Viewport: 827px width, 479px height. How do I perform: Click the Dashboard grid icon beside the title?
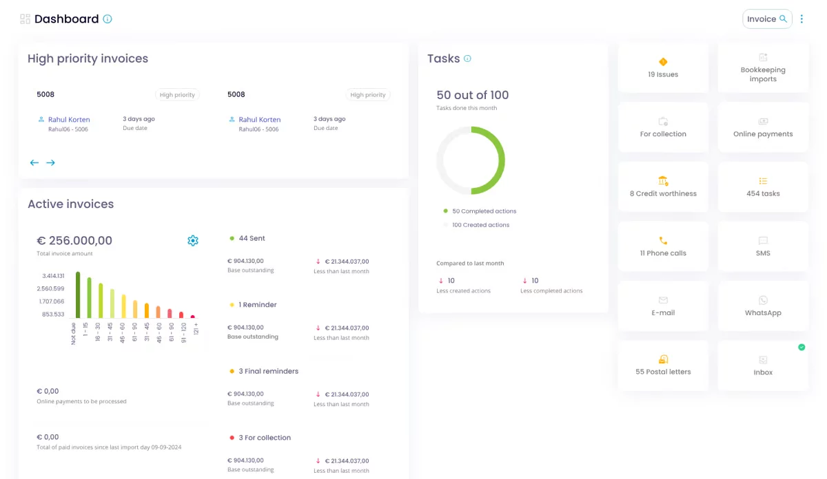click(x=25, y=19)
